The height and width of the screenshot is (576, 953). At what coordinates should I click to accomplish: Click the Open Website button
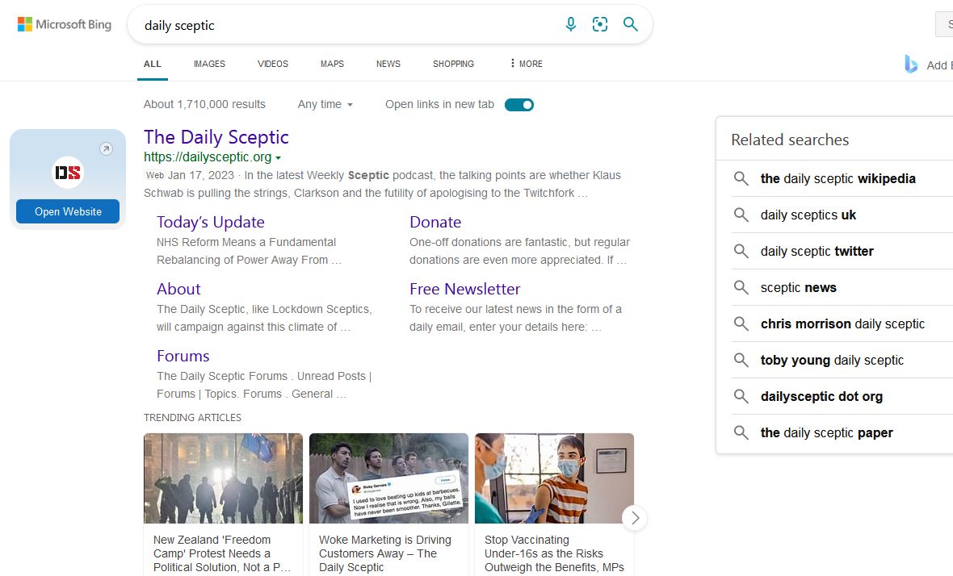[x=68, y=211]
